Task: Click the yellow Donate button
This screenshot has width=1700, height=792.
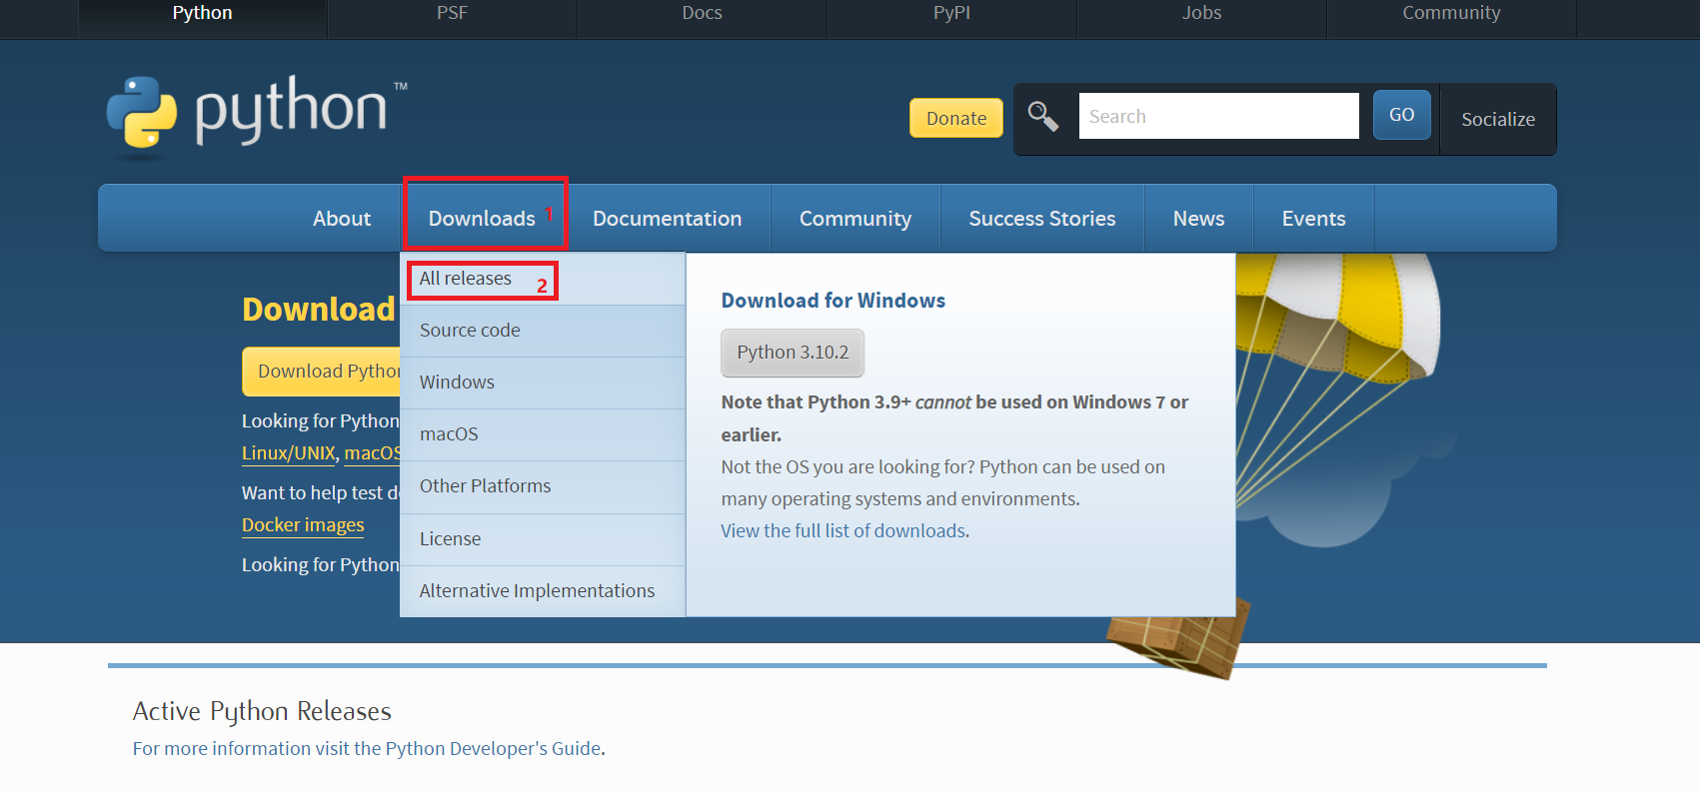Action: [956, 118]
